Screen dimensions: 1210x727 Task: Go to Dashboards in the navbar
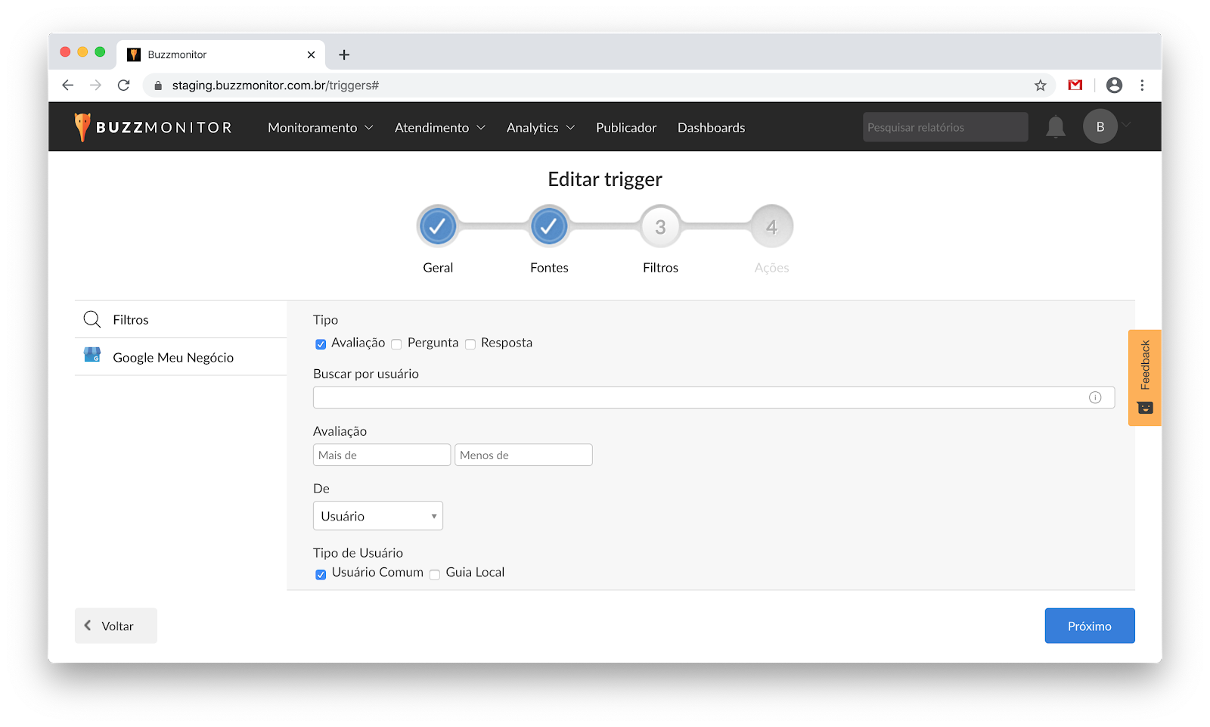711,128
